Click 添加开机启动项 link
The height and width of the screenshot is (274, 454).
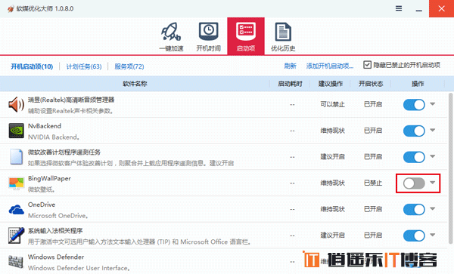[x=330, y=66]
